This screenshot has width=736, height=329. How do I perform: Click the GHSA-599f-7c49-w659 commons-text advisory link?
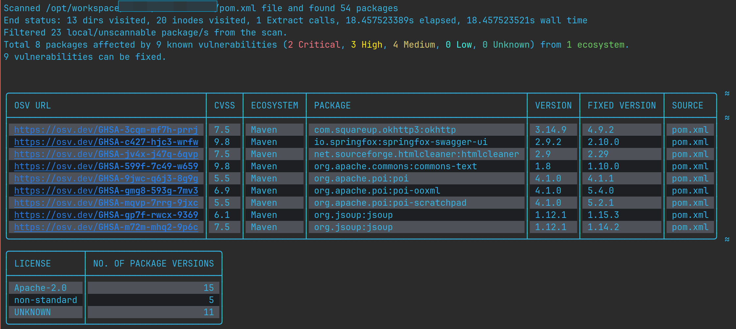click(x=106, y=166)
